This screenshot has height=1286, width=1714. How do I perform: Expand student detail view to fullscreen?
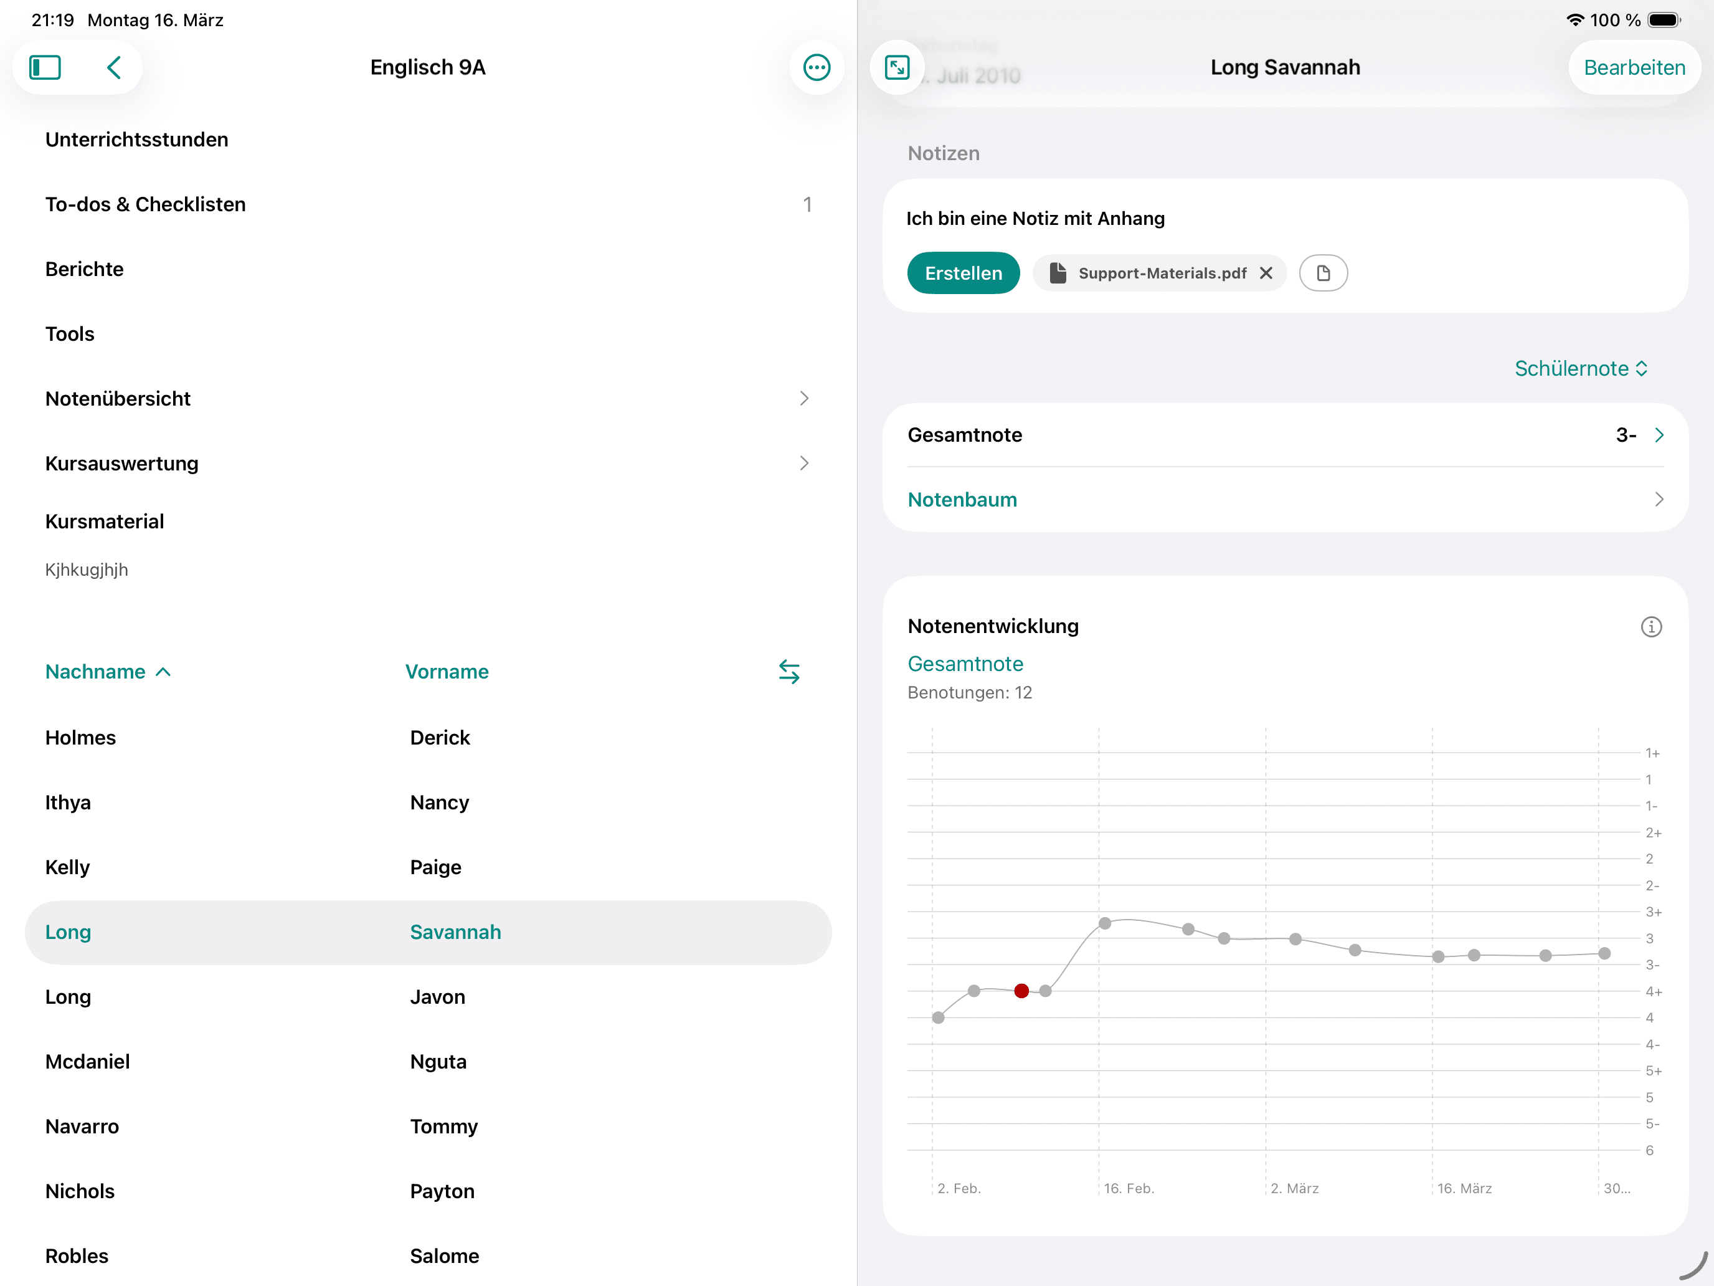pos(896,67)
